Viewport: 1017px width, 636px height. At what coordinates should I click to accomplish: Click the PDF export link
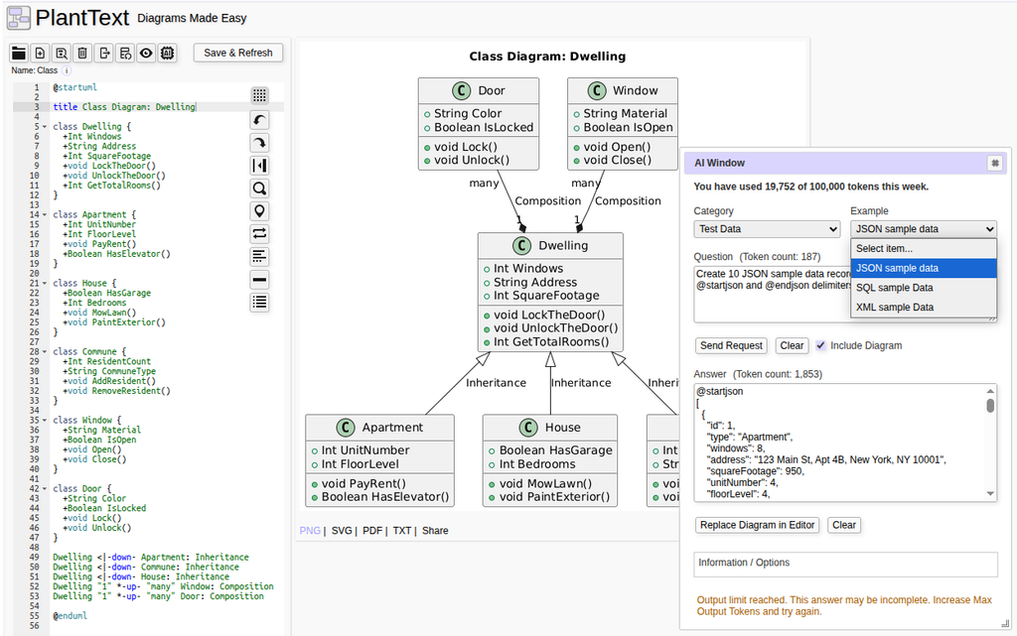click(372, 531)
